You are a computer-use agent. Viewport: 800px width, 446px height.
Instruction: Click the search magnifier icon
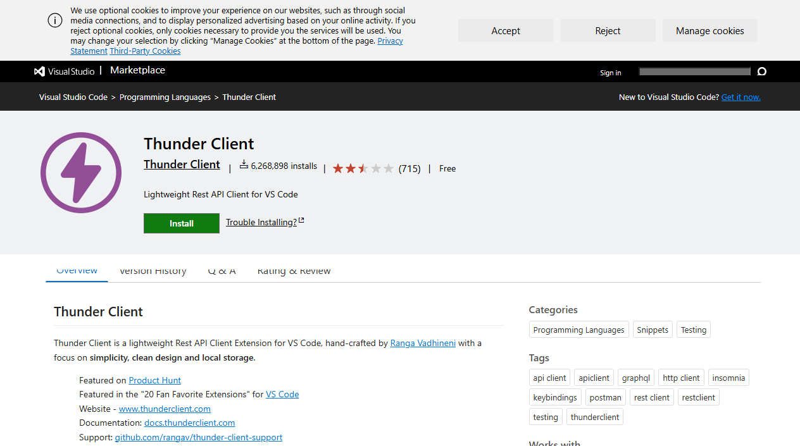tap(761, 71)
